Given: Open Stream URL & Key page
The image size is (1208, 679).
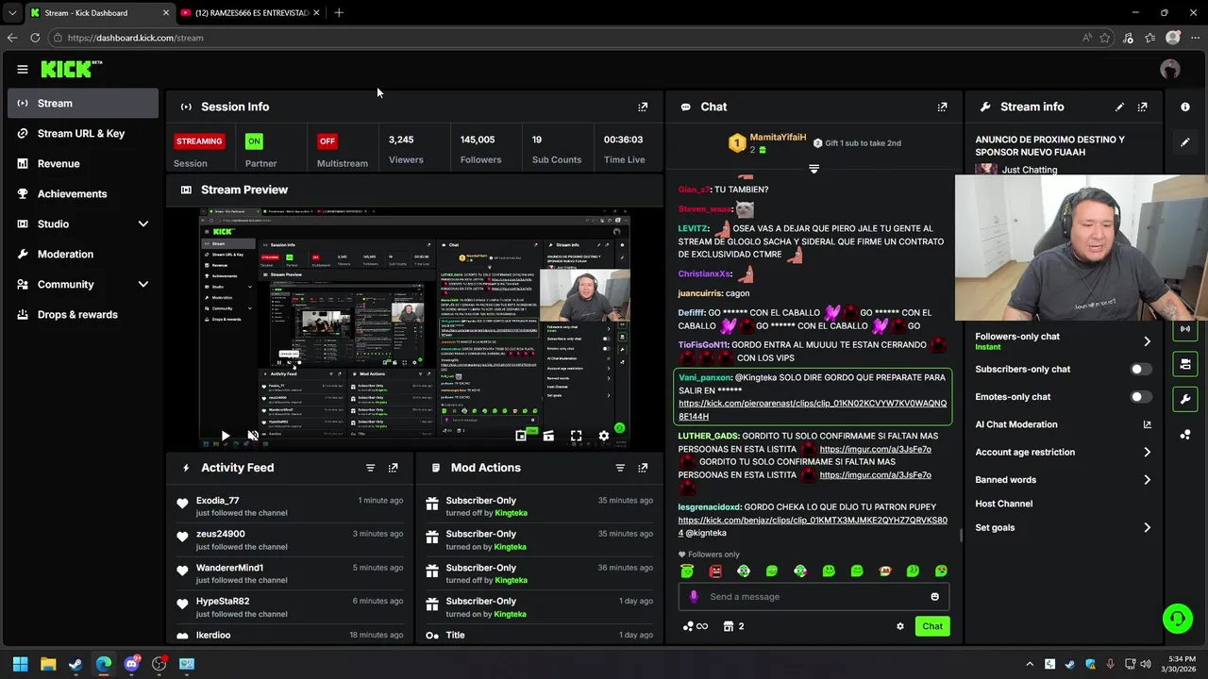Looking at the screenshot, I should pyautogui.click(x=83, y=133).
